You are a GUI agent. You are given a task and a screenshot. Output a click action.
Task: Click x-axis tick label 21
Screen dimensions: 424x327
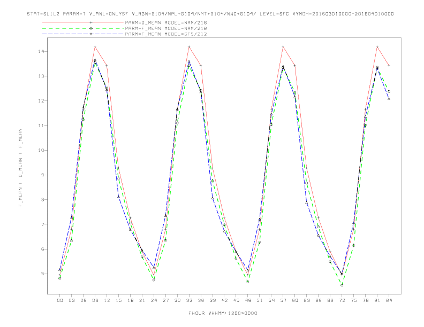click(x=142, y=300)
